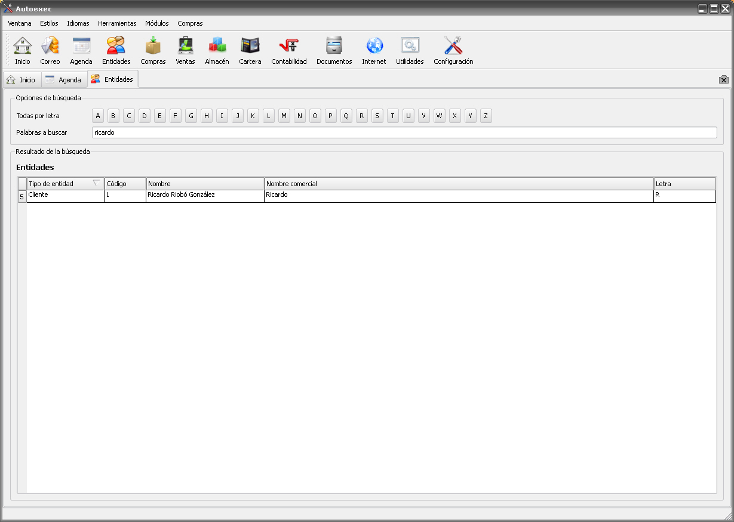Filter entities by letter M
734x522 pixels.
pyautogui.click(x=284, y=116)
